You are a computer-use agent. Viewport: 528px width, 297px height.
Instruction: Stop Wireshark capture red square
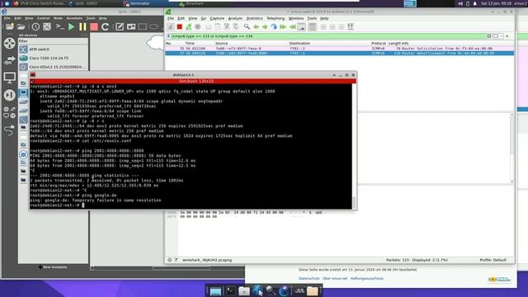tap(180, 26)
